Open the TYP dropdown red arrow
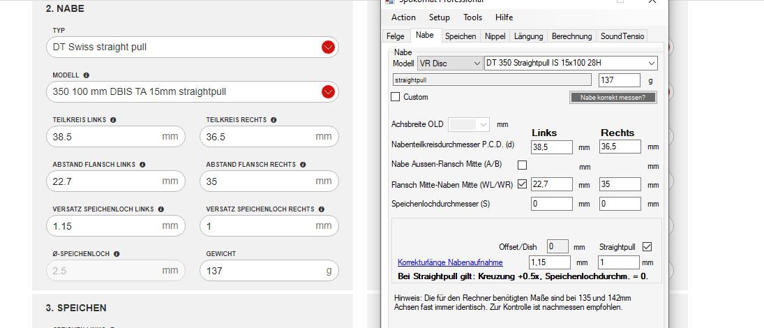This screenshot has height=328, width=764. point(328,47)
